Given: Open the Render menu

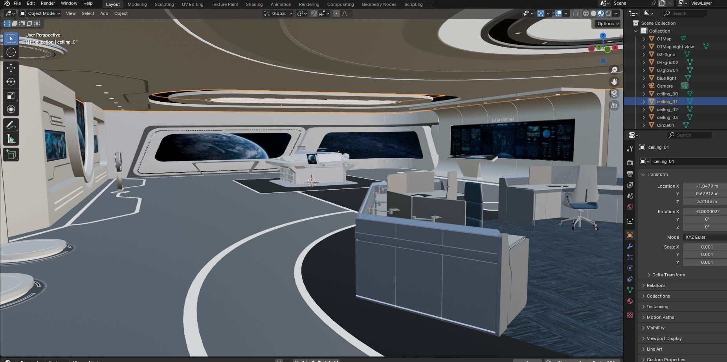Looking at the screenshot, I should pos(48,4).
